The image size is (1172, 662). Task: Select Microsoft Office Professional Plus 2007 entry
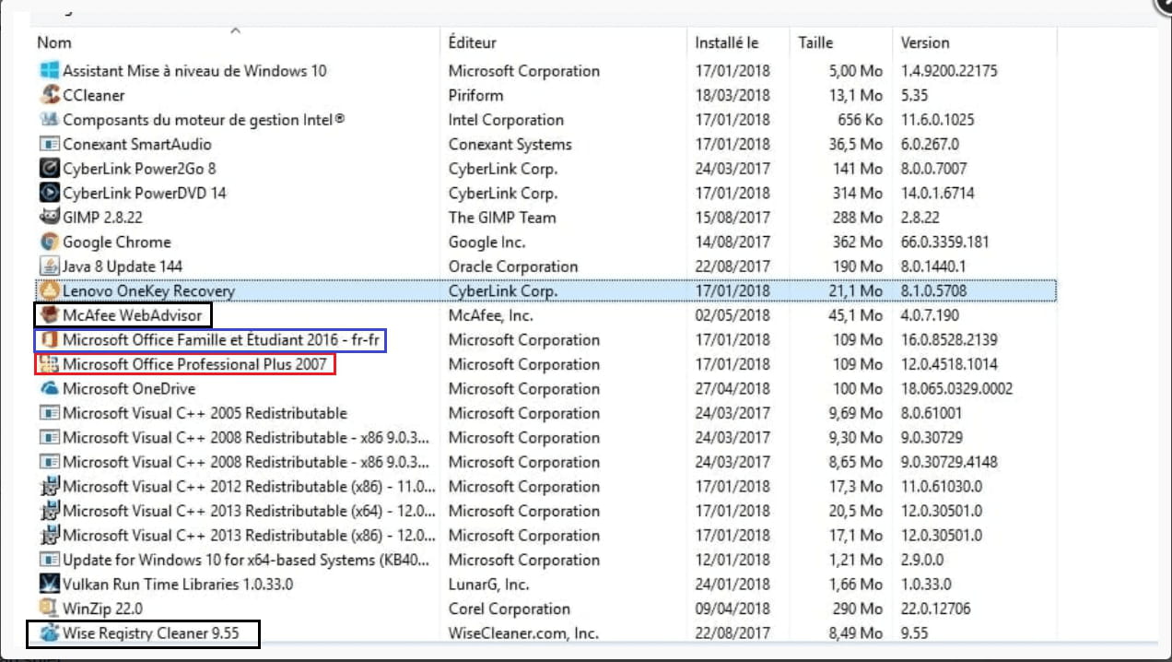point(194,364)
